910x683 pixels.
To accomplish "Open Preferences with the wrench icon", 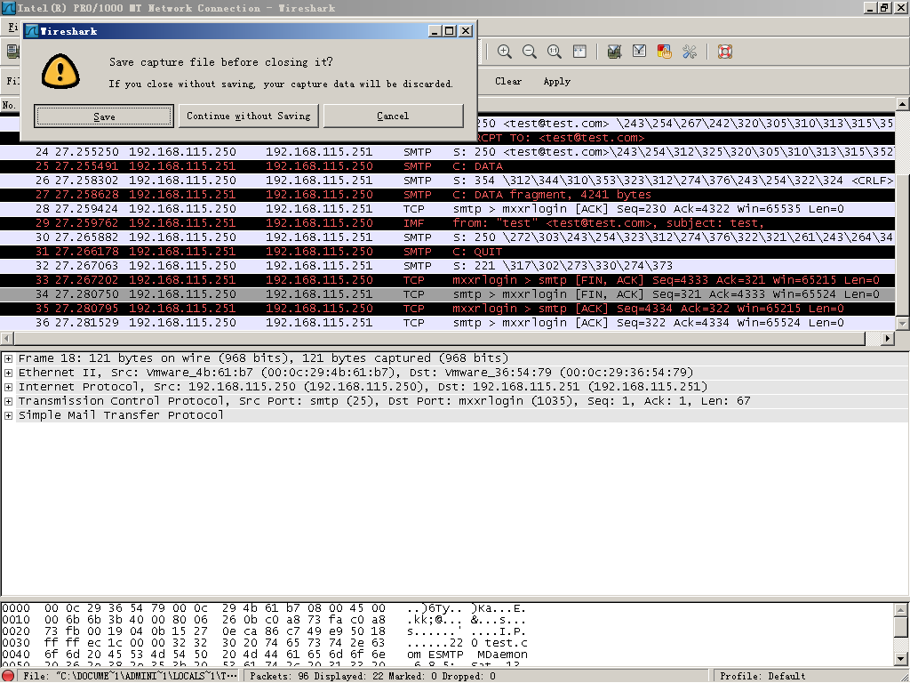I will pos(690,52).
